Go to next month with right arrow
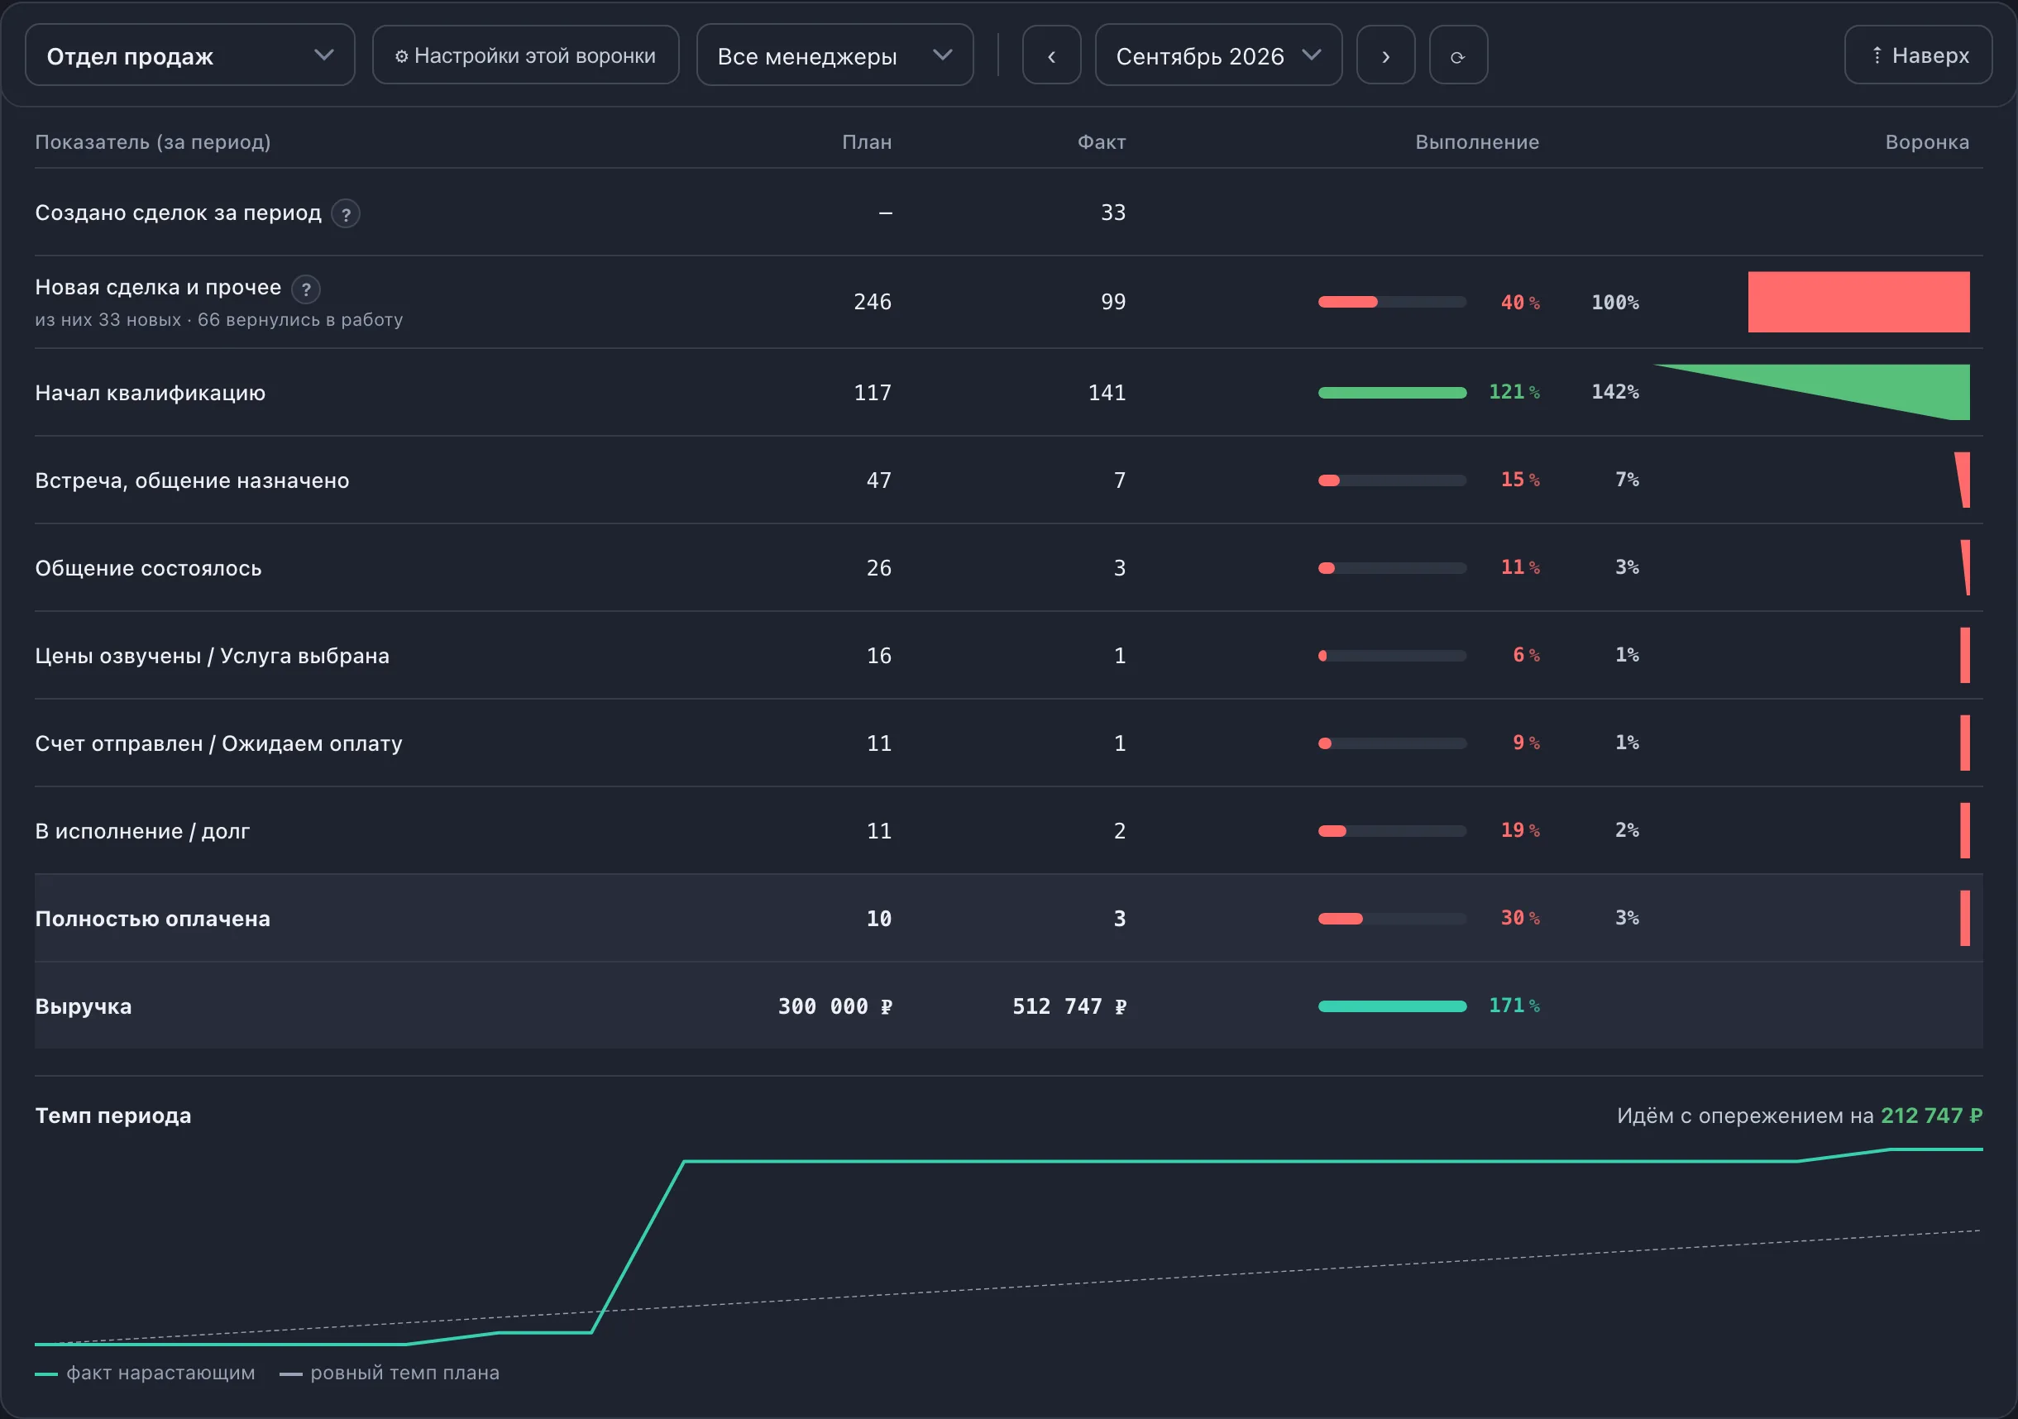The image size is (2018, 1419). 1385,55
